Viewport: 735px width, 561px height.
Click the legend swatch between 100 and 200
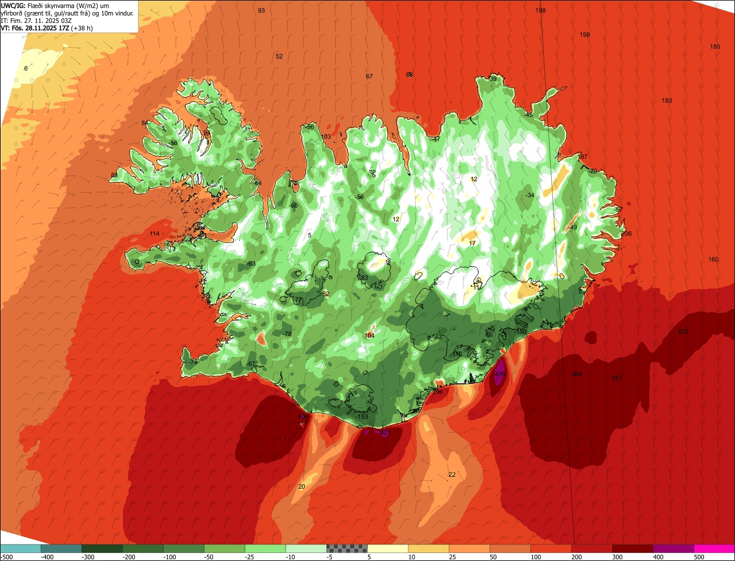[550, 548]
